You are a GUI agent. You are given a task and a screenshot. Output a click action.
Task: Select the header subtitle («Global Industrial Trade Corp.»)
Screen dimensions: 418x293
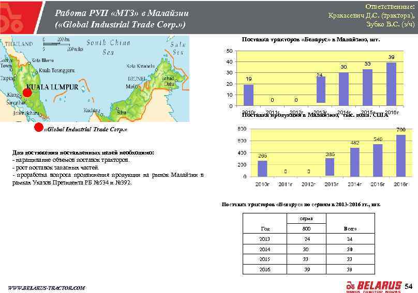pos(120,24)
